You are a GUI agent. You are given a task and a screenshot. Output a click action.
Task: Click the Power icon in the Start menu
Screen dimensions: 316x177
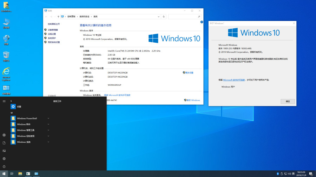pos(4,167)
